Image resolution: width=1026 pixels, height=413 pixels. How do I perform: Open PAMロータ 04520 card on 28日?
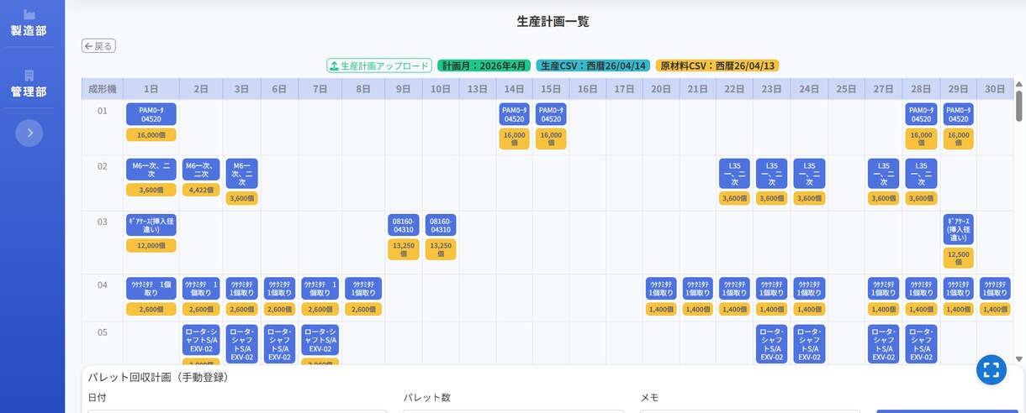point(922,114)
